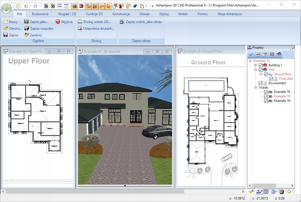
Task: Collapse the Widoki tree node
Action: tap(255, 88)
